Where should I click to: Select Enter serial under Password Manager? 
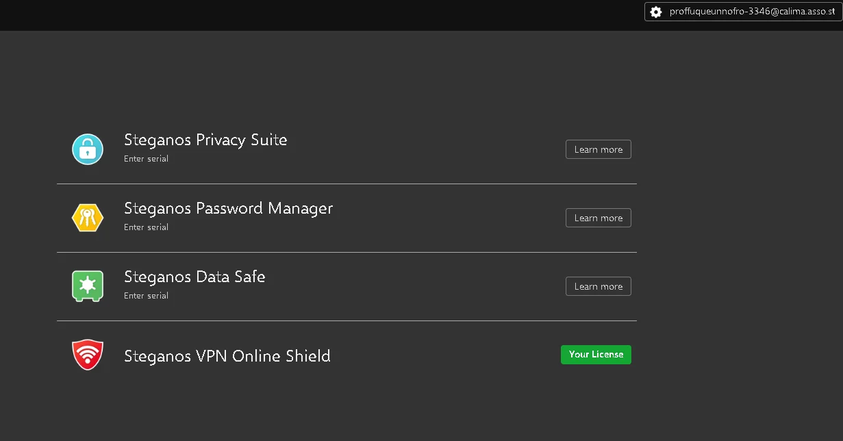tap(146, 227)
